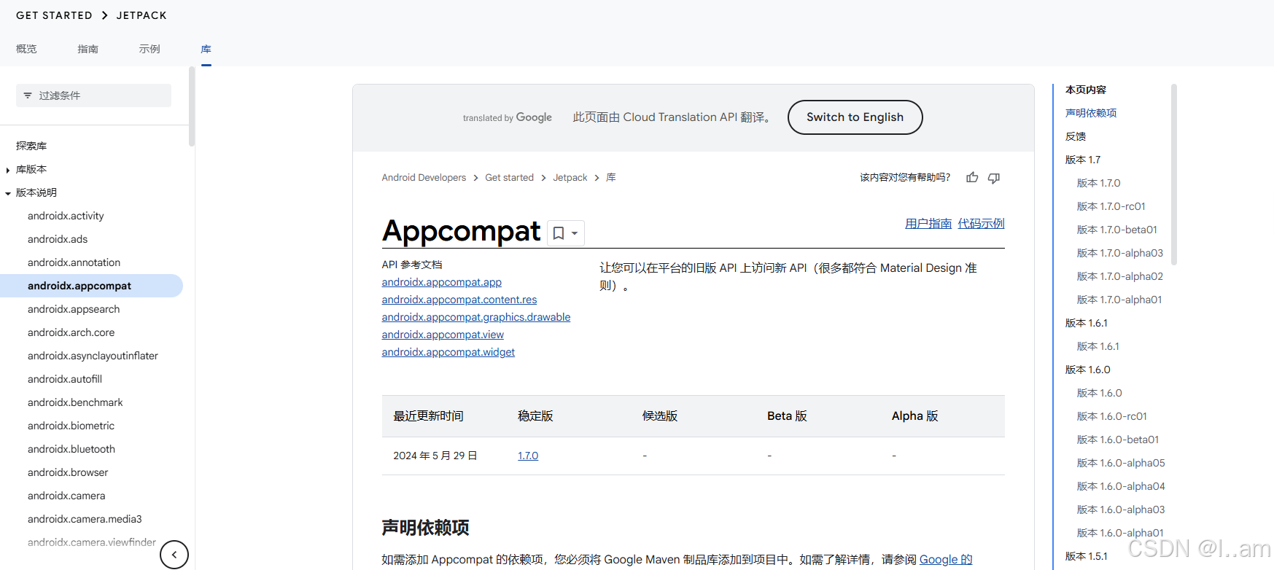Image resolution: width=1274 pixels, height=570 pixels.
Task: Jump to 反馈 in page contents
Action: click(1076, 136)
